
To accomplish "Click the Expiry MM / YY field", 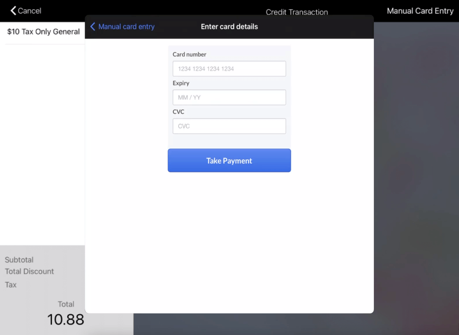I will [229, 97].
